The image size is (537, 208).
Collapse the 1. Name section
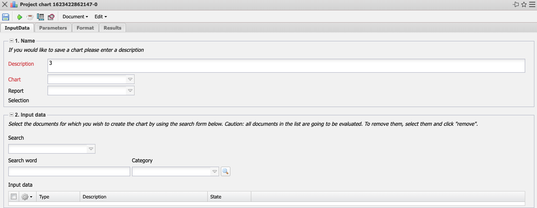point(12,41)
